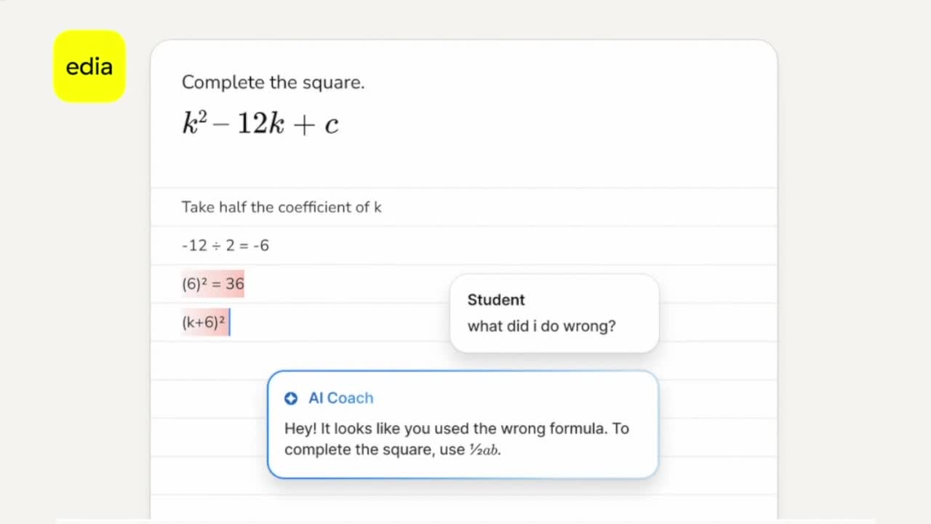Click the highlighted "(k+6)²" step
Image resolution: width=931 pixels, height=524 pixels.
(x=204, y=322)
